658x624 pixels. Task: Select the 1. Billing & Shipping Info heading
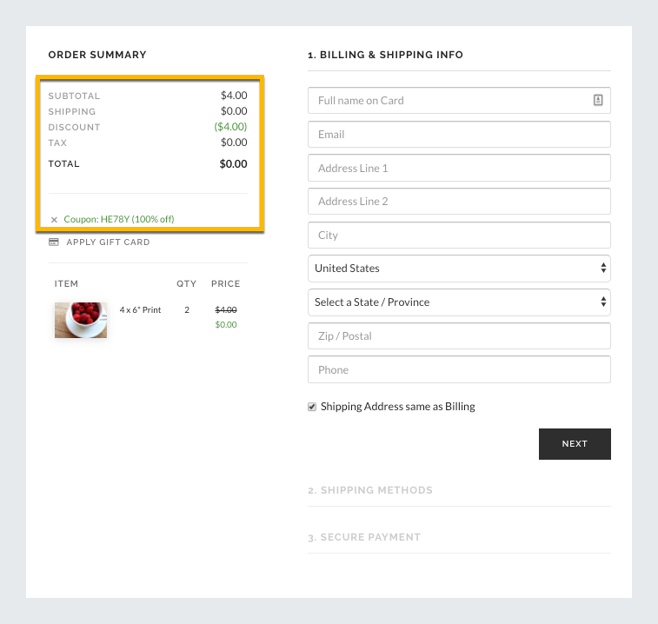pyautogui.click(x=385, y=55)
